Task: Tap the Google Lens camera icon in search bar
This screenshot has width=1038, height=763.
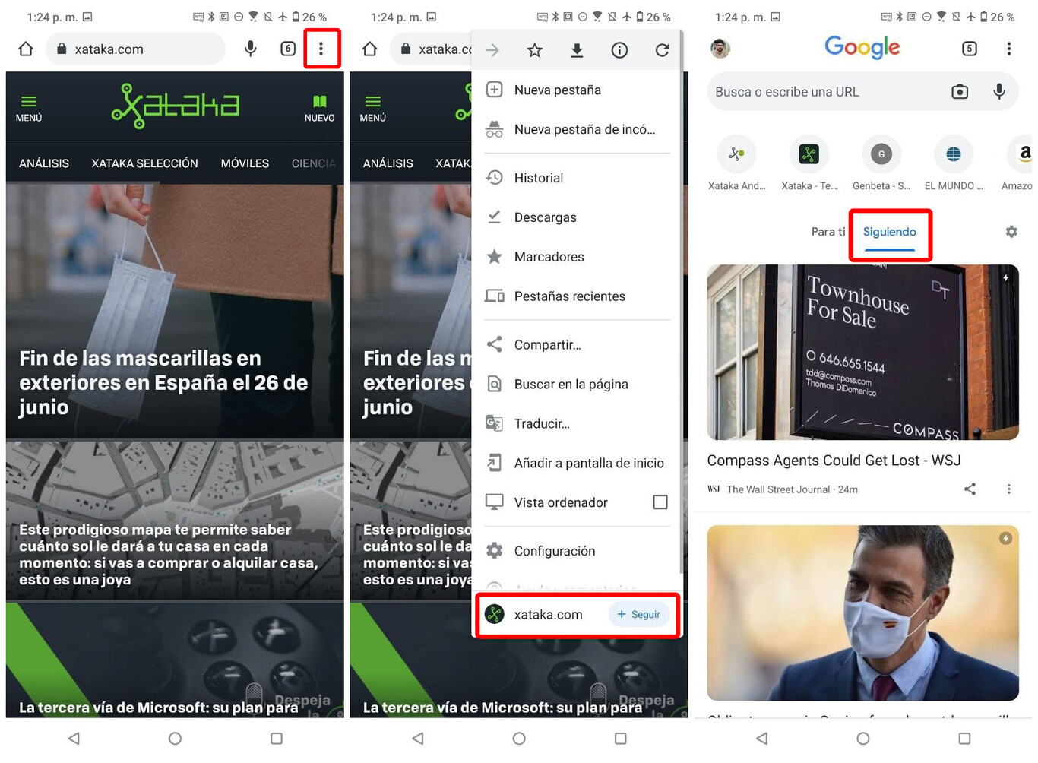Action: click(x=959, y=91)
